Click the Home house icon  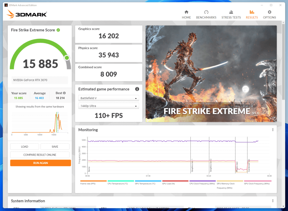186,12
